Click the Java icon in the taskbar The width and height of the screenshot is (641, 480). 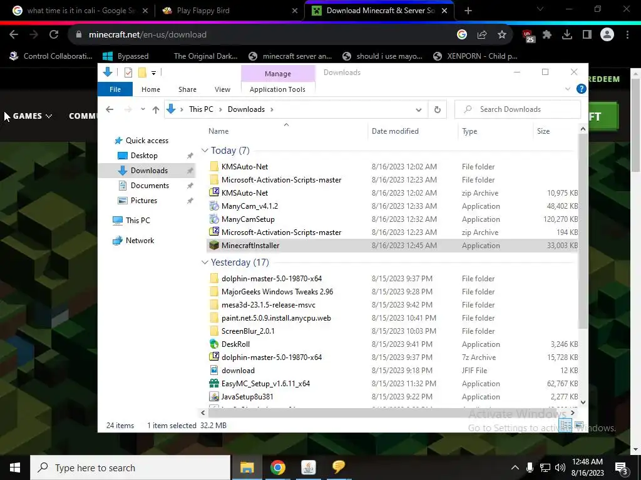click(x=308, y=467)
